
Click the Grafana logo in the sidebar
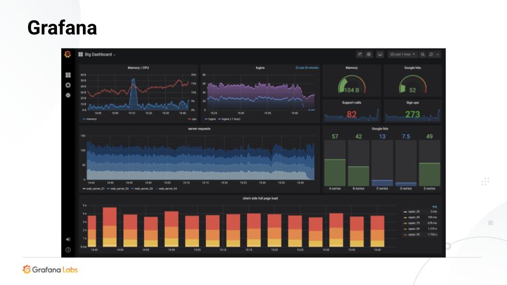point(68,54)
